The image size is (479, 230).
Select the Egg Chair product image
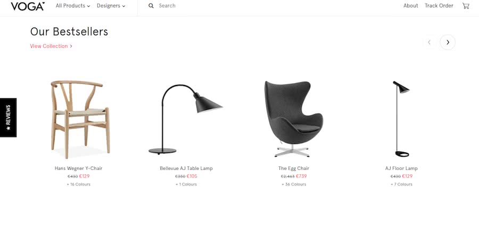(x=294, y=119)
